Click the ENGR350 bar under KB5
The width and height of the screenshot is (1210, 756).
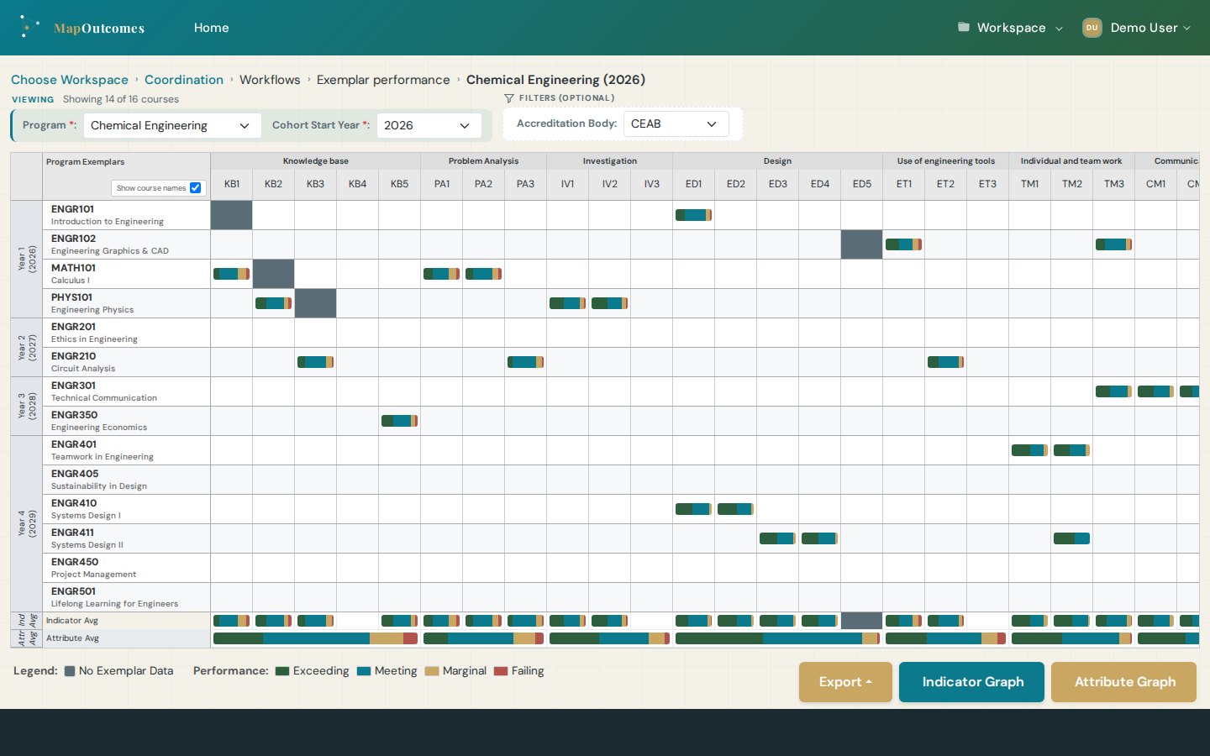click(x=399, y=421)
